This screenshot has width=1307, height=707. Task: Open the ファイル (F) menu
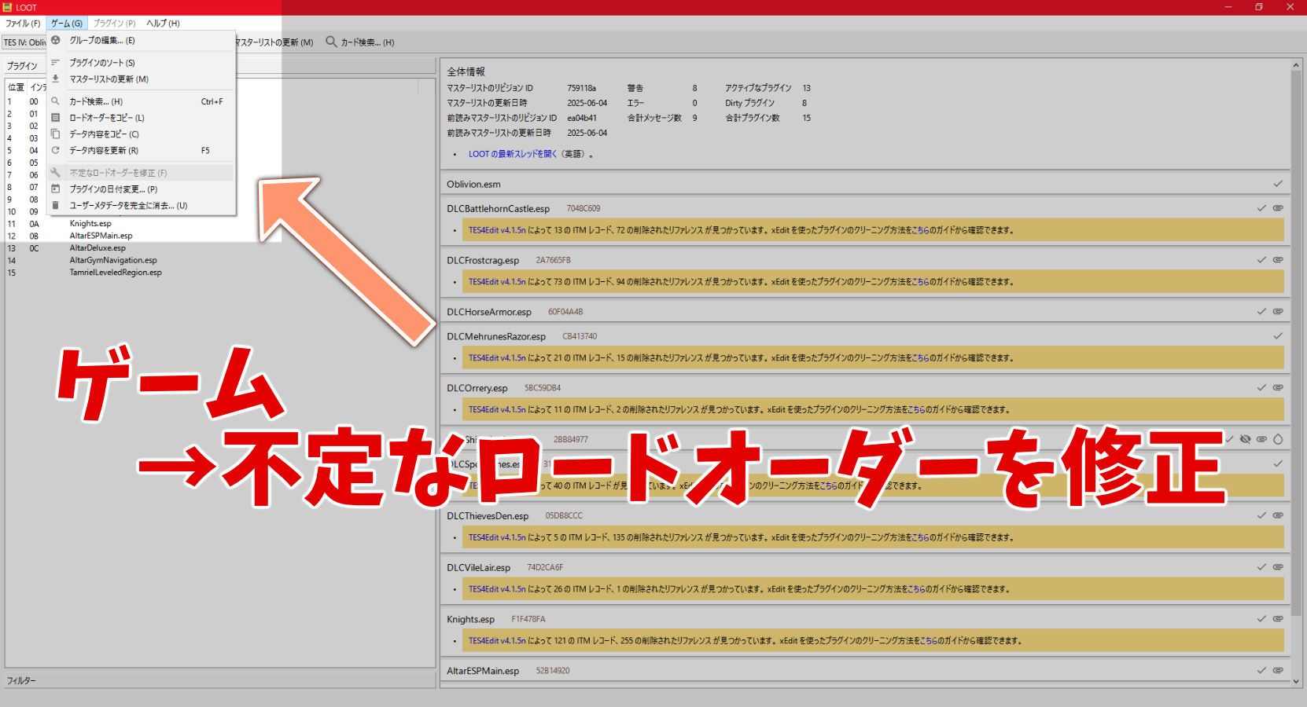[x=23, y=24]
